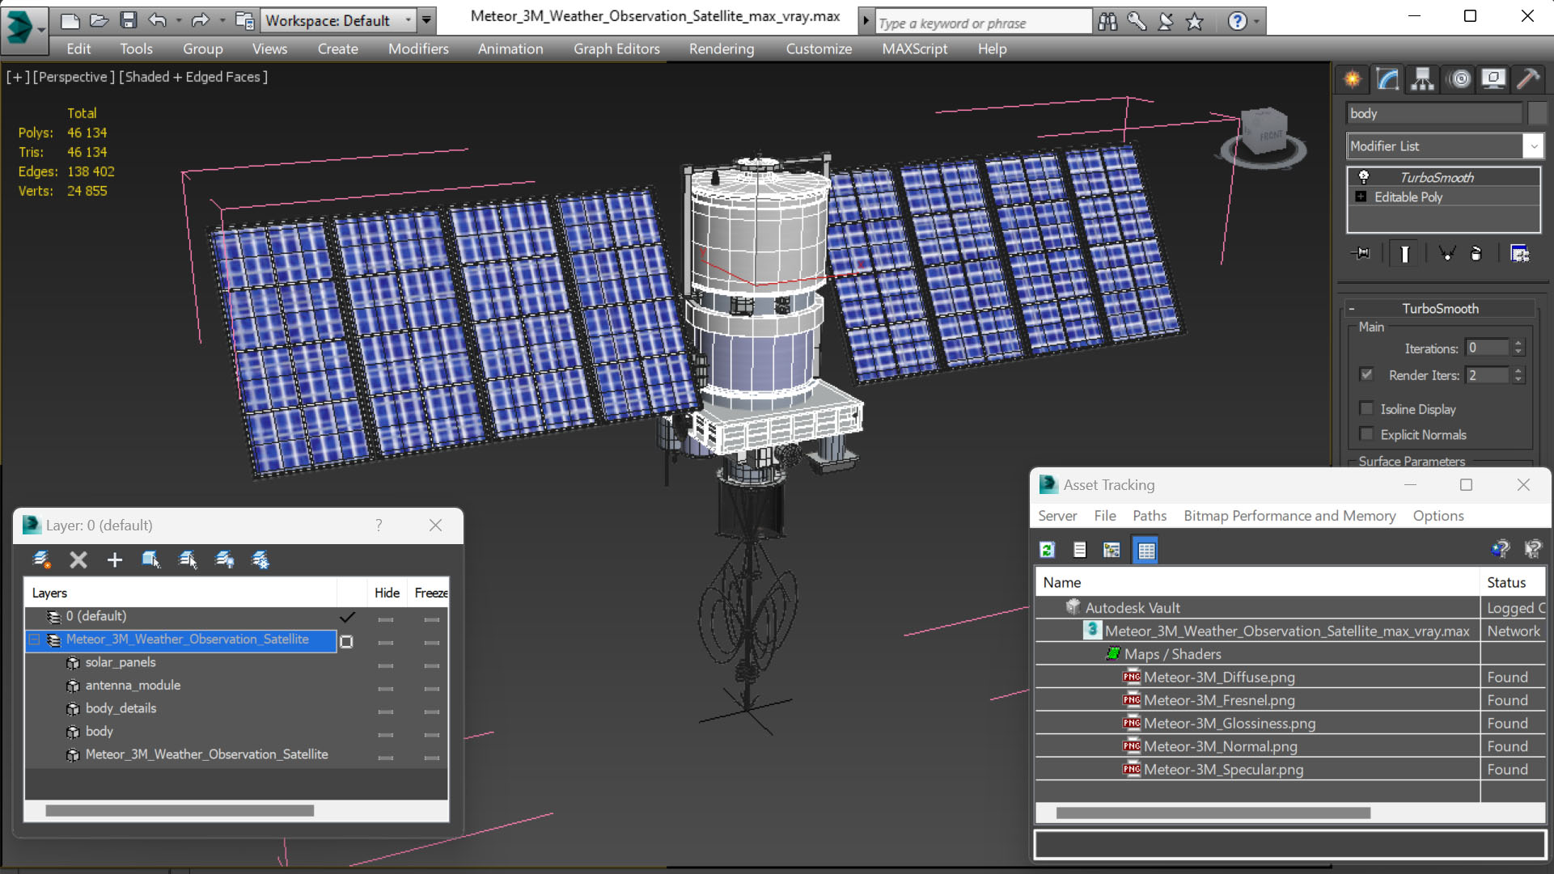Open the Rendering menu
The image size is (1554, 874).
[x=722, y=49]
